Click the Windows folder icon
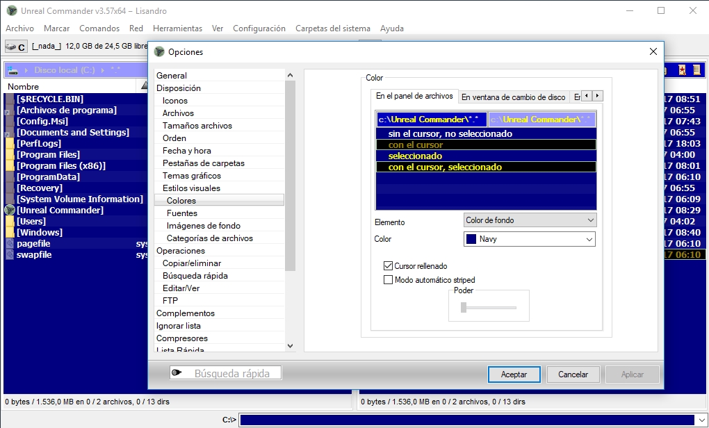 click(x=10, y=233)
